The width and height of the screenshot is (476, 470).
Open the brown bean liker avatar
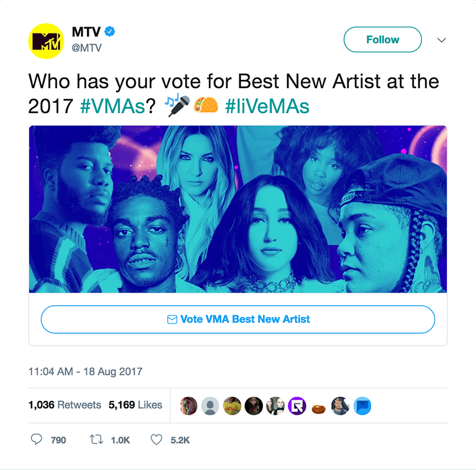pyautogui.click(x=319, y=409)
